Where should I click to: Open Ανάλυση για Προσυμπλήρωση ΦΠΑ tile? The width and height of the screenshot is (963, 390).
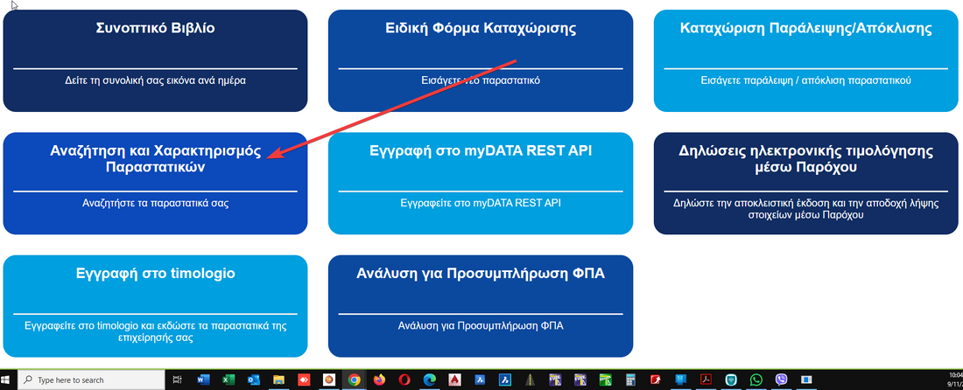[x=481, y=305]
